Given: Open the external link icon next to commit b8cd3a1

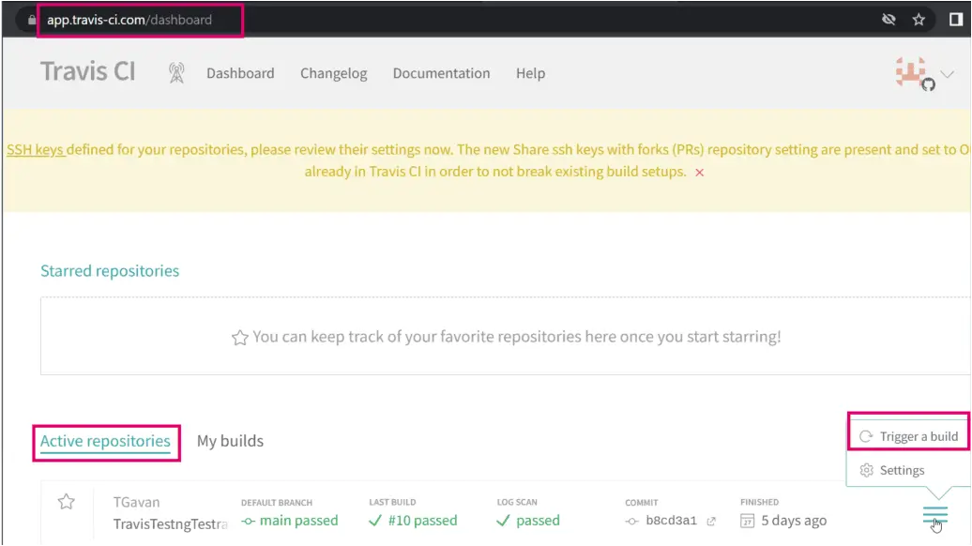Looking at the screenshot, I should pyautogui.click(x=711, y=522).
